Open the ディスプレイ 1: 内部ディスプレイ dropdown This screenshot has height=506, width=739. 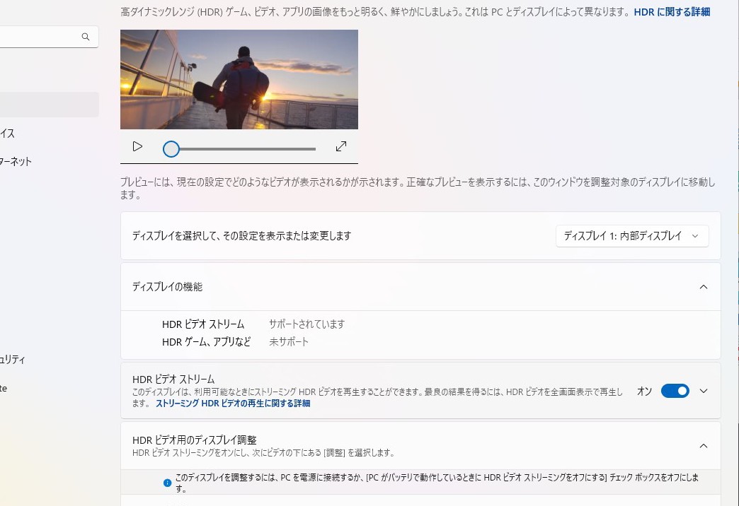coord(631,235)
